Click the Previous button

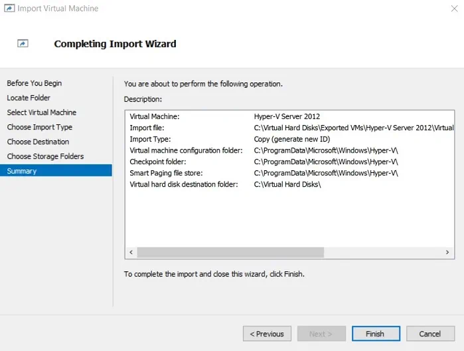268,334
